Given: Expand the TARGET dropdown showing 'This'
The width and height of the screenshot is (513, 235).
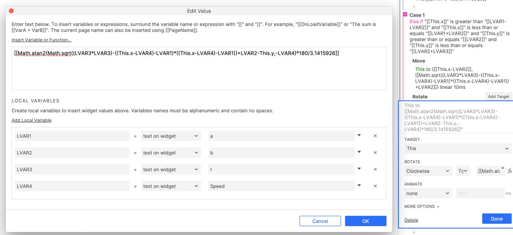Looking at the screenshot, I should point(457,149).
